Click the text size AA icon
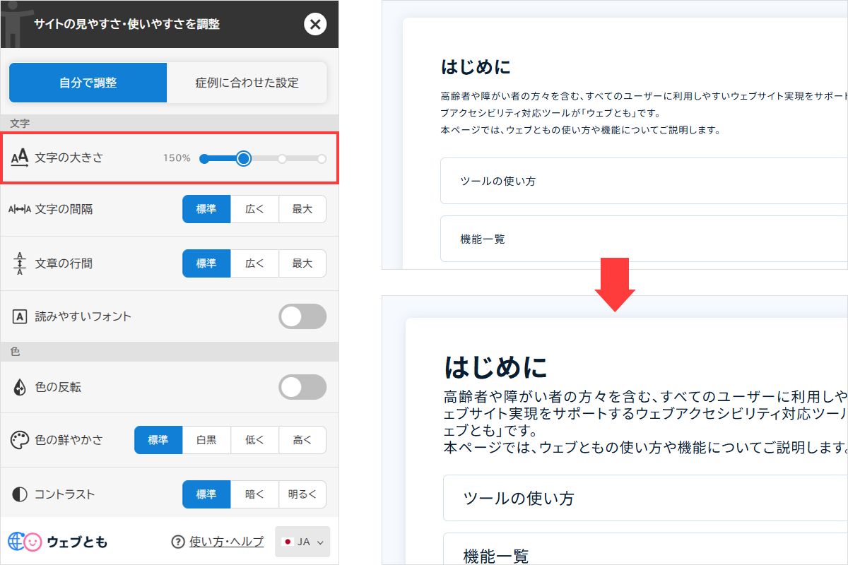 point(20,157)
